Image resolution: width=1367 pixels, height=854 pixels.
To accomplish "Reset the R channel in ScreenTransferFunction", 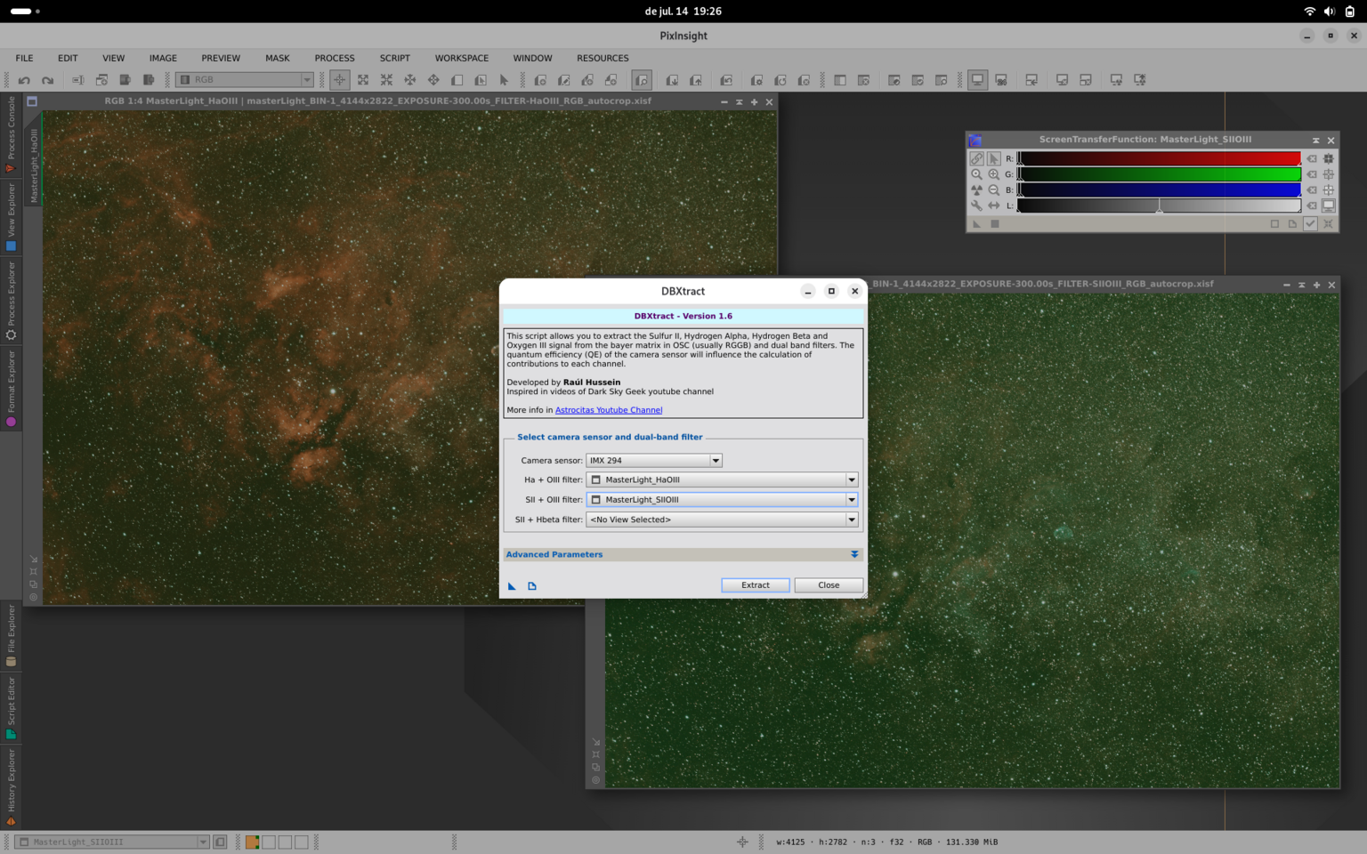I will [x=1311, y=158].
